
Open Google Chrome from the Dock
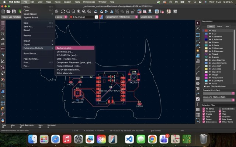[152, 139]
